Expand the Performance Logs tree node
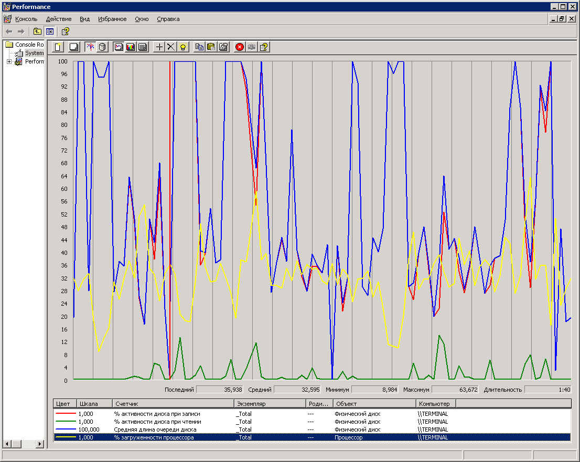 [x=9, y=61]
